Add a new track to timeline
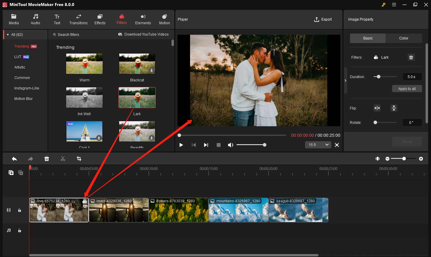 pyautogui.click(x=11, y=173)
